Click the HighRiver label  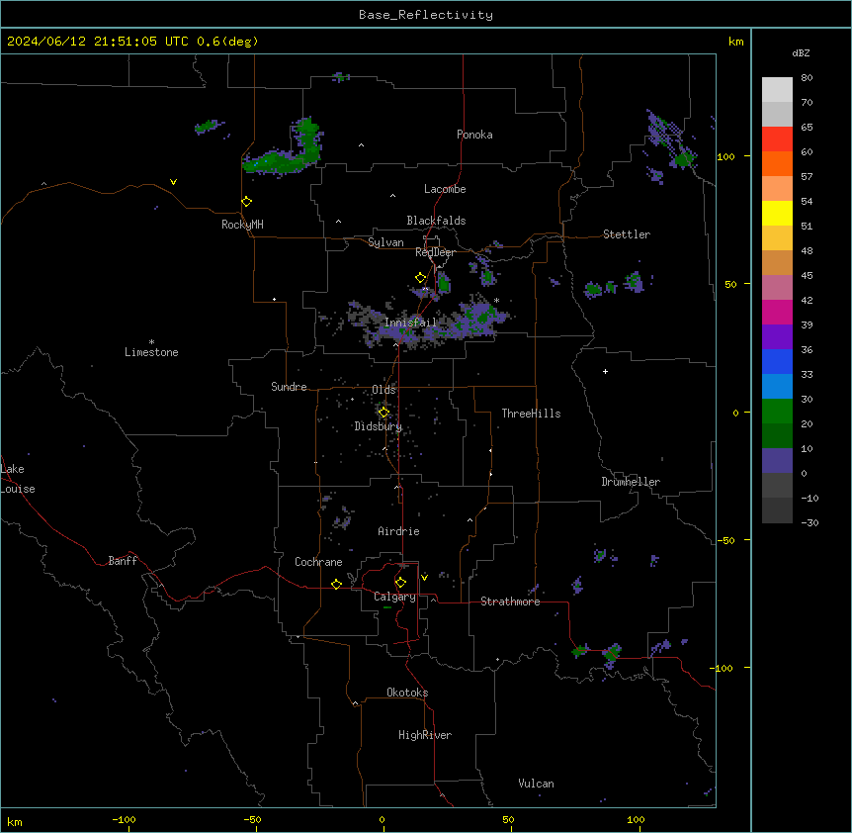point(425,735)
